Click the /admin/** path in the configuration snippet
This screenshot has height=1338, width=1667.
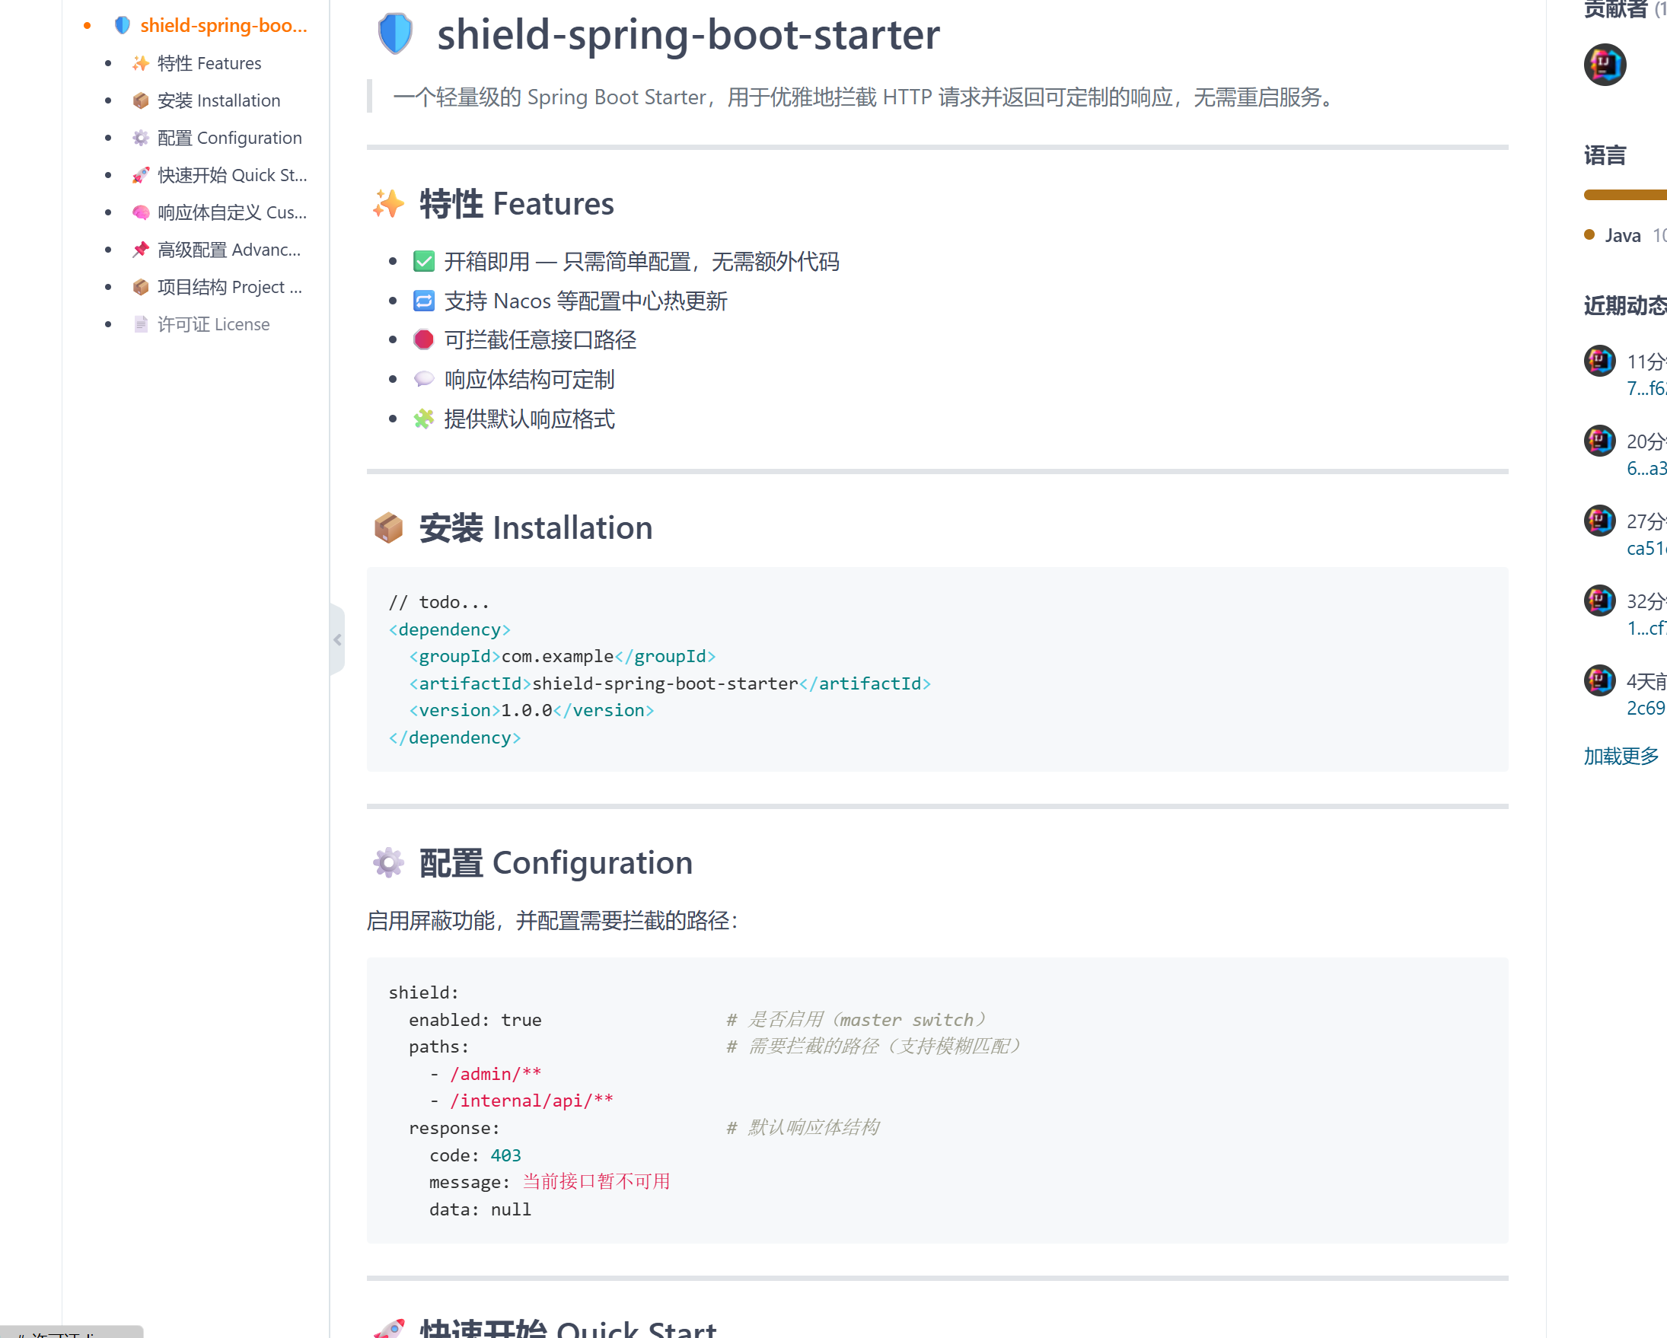click(496, 1074)
